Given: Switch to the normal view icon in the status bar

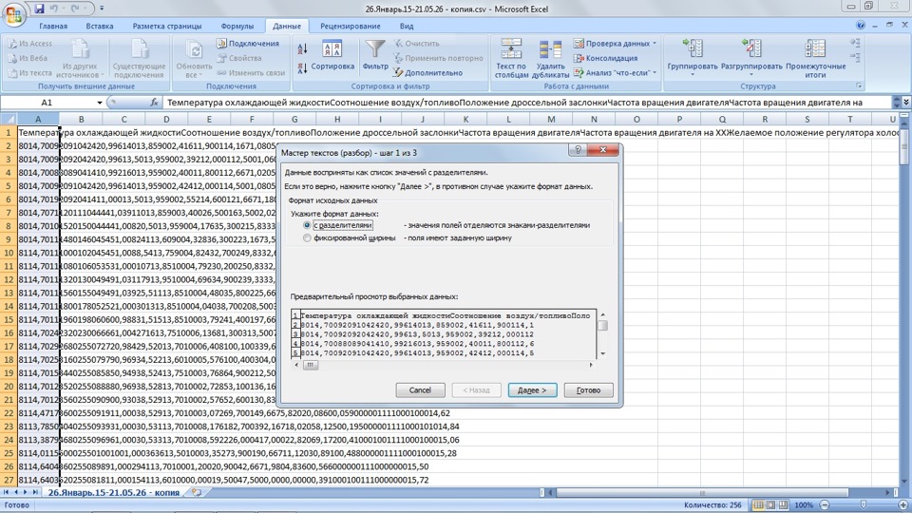Looking at the screenshot, I should pyautogui.click(x=758, y=504).
